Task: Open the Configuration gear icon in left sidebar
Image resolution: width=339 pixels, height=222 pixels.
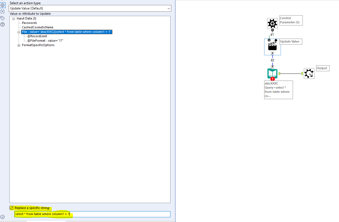Action: (3, 5)
